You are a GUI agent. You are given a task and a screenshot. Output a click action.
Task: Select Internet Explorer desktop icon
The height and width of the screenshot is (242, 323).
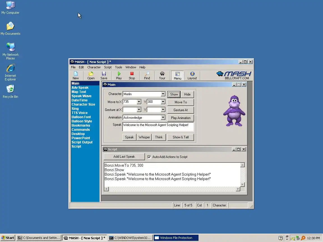10,72
